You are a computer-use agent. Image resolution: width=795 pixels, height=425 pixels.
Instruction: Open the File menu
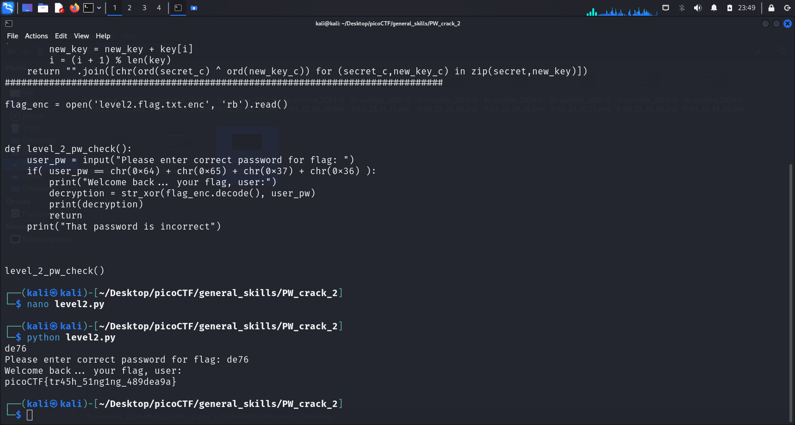point(12,36)
